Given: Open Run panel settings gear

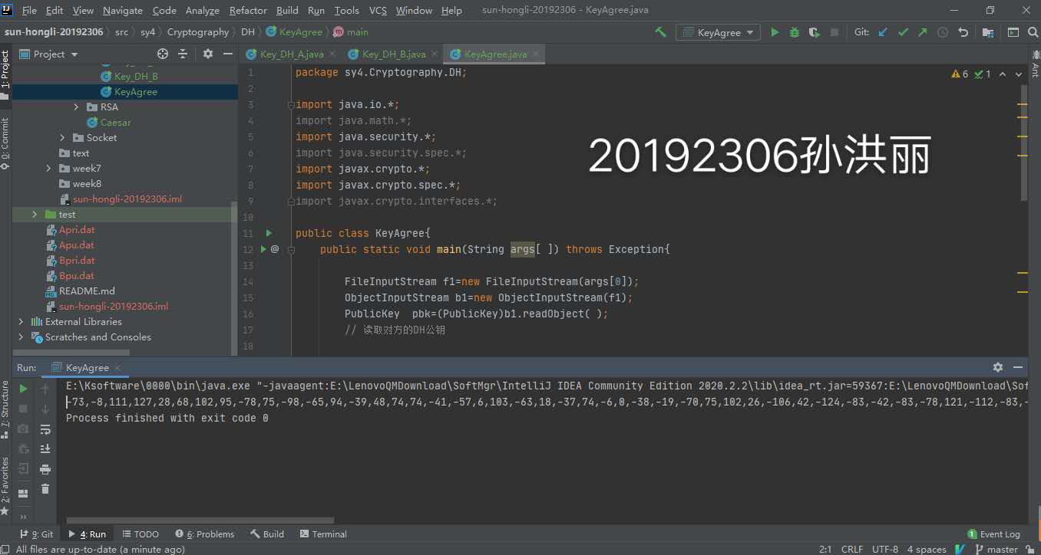Looking at the screenshot, I should click(x=998, y=367).
